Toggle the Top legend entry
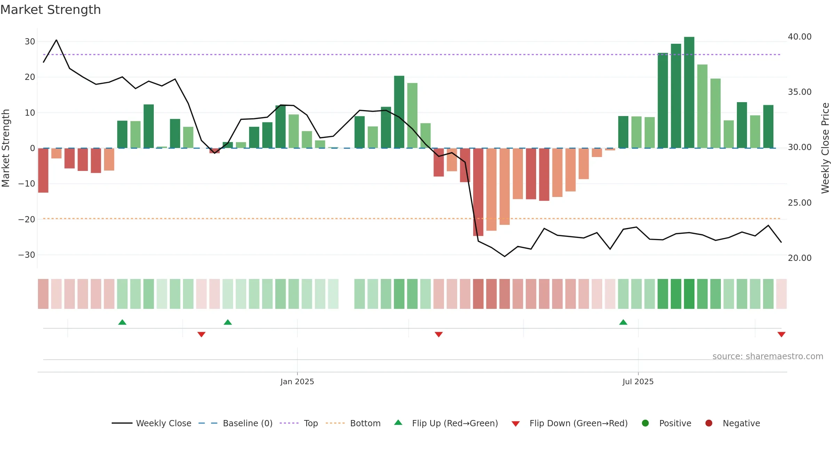Screen dimensions: 835x469 299,423
